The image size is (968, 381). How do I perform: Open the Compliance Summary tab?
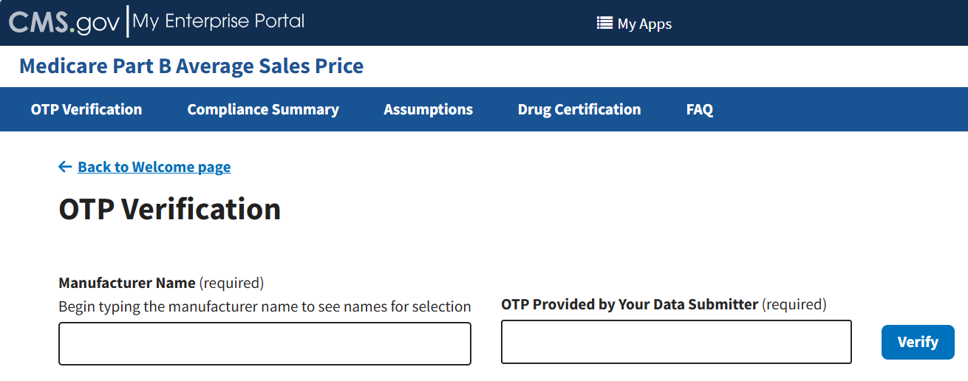click(x=263, y=109)
